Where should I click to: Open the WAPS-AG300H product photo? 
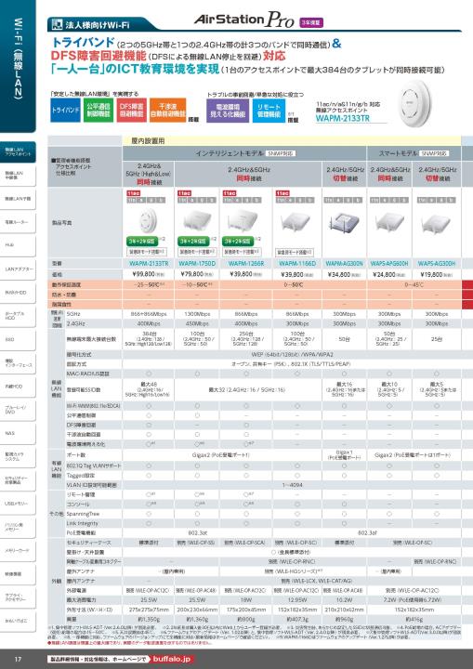coord(436,224)
